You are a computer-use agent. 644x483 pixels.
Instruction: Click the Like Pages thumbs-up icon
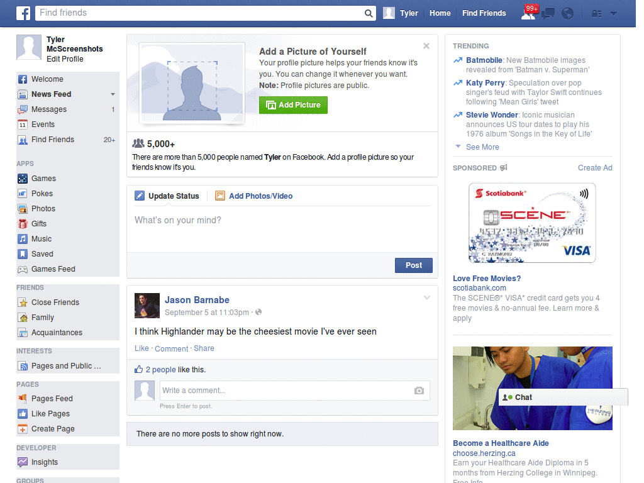pyautogui.click(x=23, y=414)
